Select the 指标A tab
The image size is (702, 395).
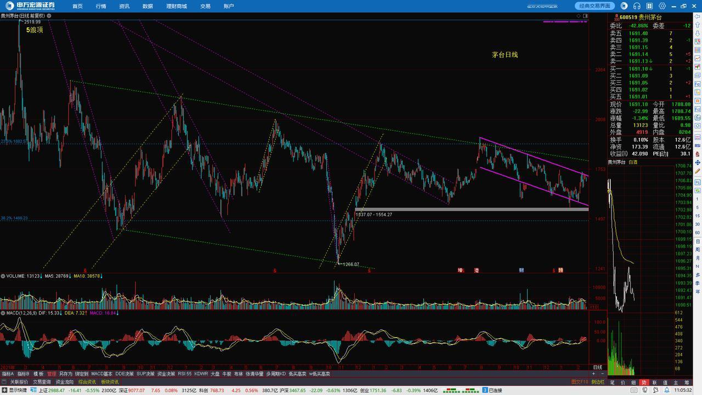(8, 374)
